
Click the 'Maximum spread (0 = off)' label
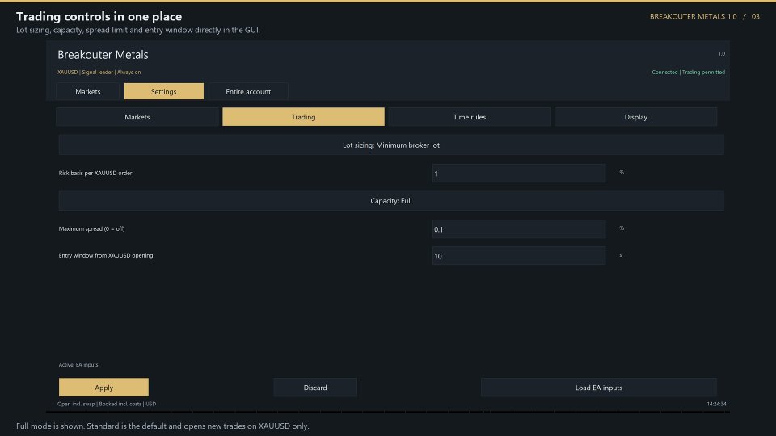click(91, 228)
